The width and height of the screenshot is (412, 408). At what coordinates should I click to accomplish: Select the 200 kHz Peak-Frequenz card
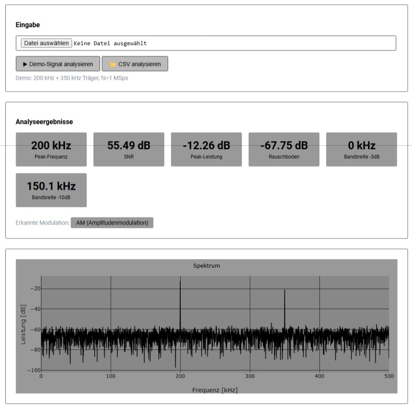click(x=51, y=149)
